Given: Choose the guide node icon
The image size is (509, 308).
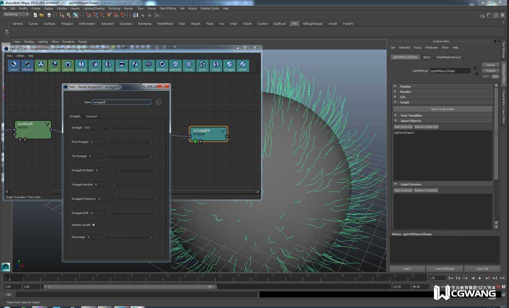Looking at the screenshot, I should pyautogui.click(x=202, y=65).
